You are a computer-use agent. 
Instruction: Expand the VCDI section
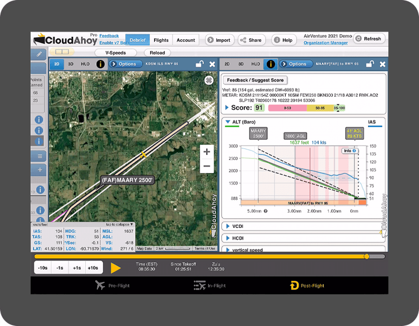coord(228,226)
